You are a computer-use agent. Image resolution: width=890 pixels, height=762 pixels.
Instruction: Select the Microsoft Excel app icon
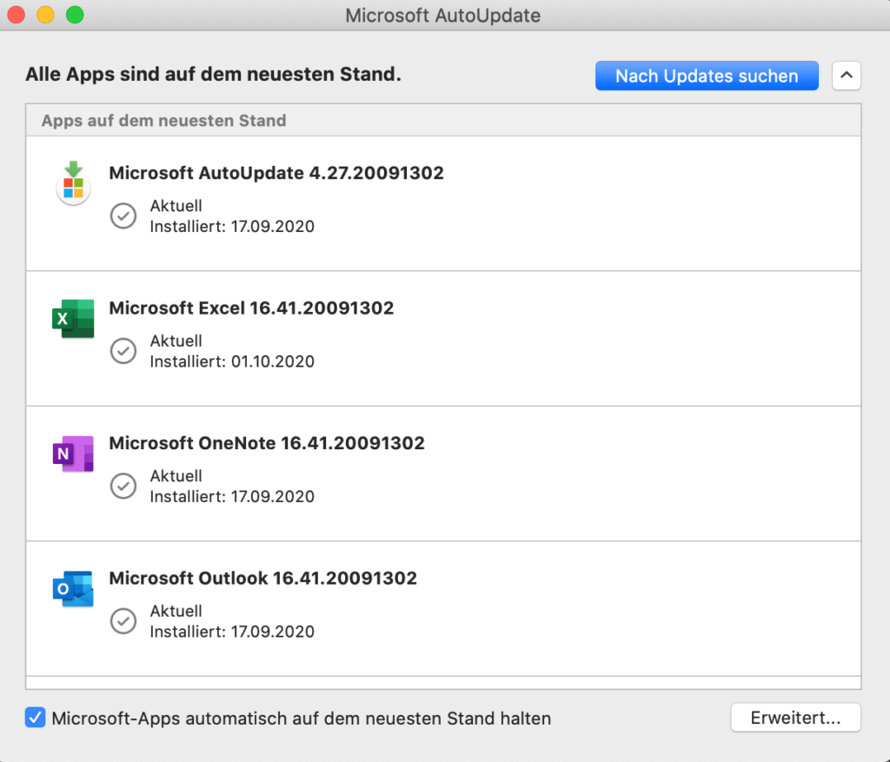[73, 319]
